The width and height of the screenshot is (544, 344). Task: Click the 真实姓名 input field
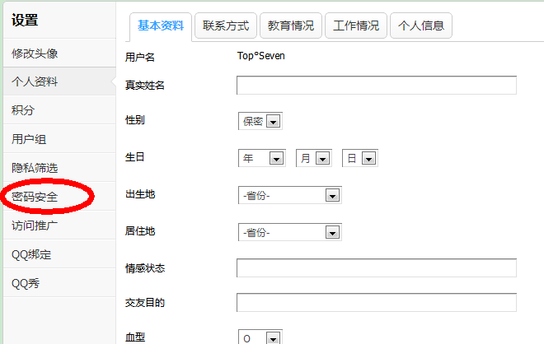pyautogui.click(x=377, y=86)
